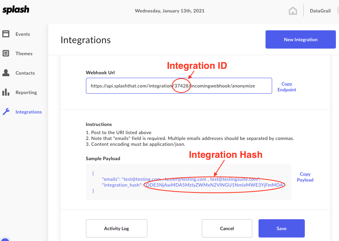The image size is (339, 241).
Task: Click the Contacts person icon
Action: [6, 73]
